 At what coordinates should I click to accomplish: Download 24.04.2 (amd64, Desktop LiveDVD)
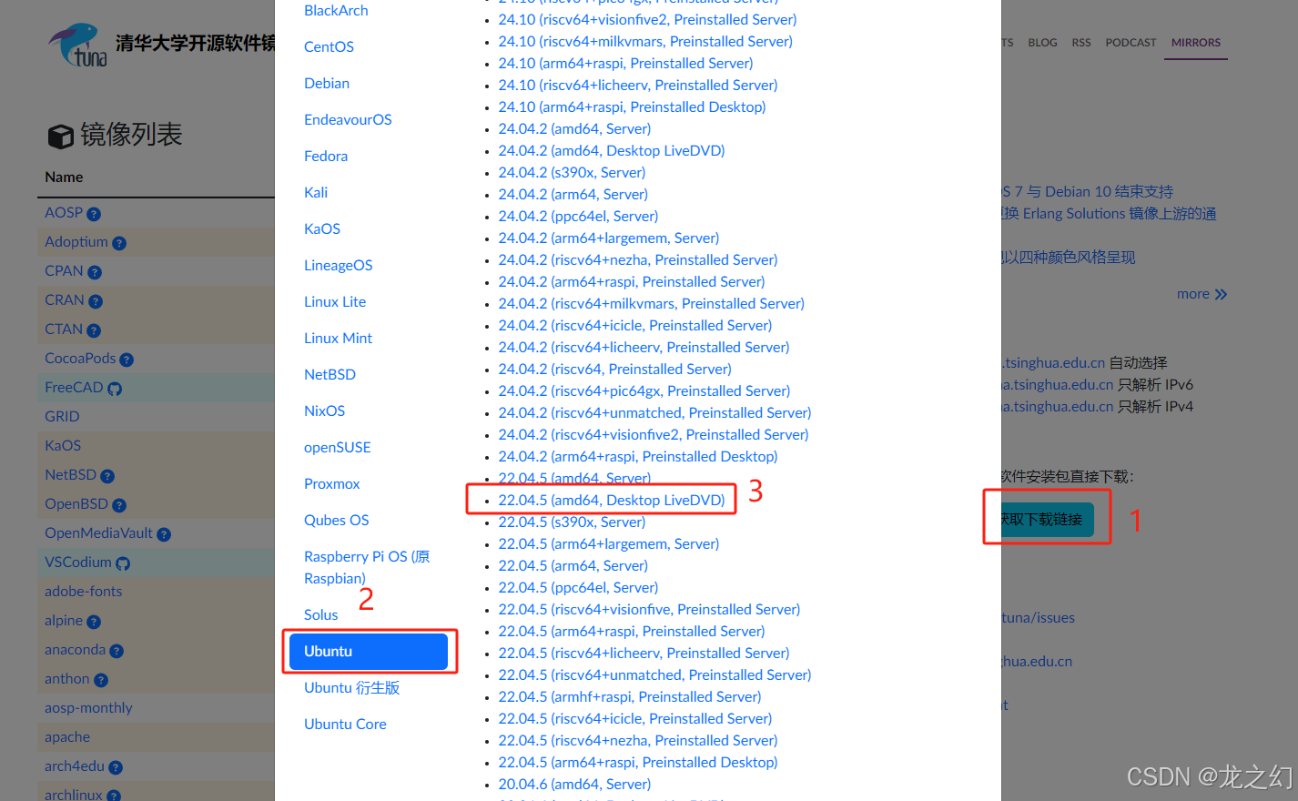click(612, 150)
